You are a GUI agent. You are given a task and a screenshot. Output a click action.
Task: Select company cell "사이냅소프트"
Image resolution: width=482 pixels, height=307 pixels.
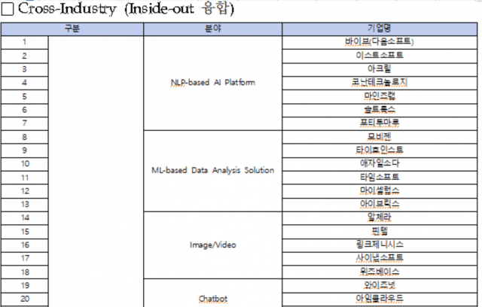380,259
